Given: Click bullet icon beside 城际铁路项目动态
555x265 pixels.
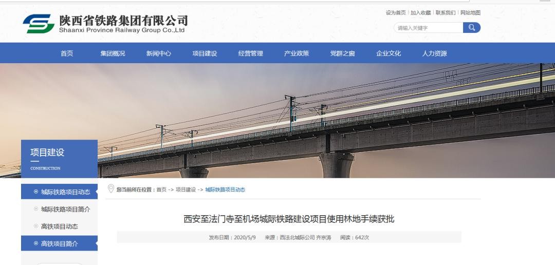Looking at the screenshot, I should point(36,192).
